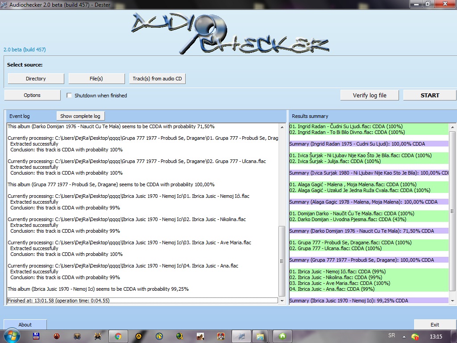Click log line 'This album (Grupa 777 1977...'
Viewport: 457px width, 343px height.
point(111,184)
